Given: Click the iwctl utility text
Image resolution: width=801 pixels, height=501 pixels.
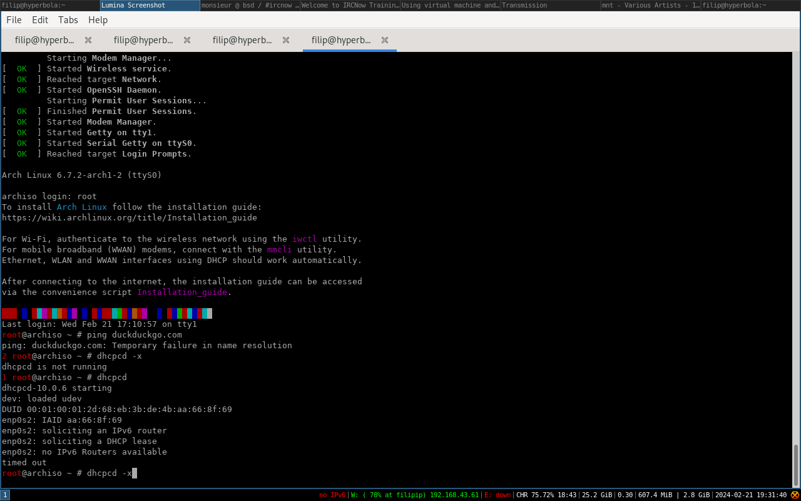Looking at the screenshot, I should [305, 239].
